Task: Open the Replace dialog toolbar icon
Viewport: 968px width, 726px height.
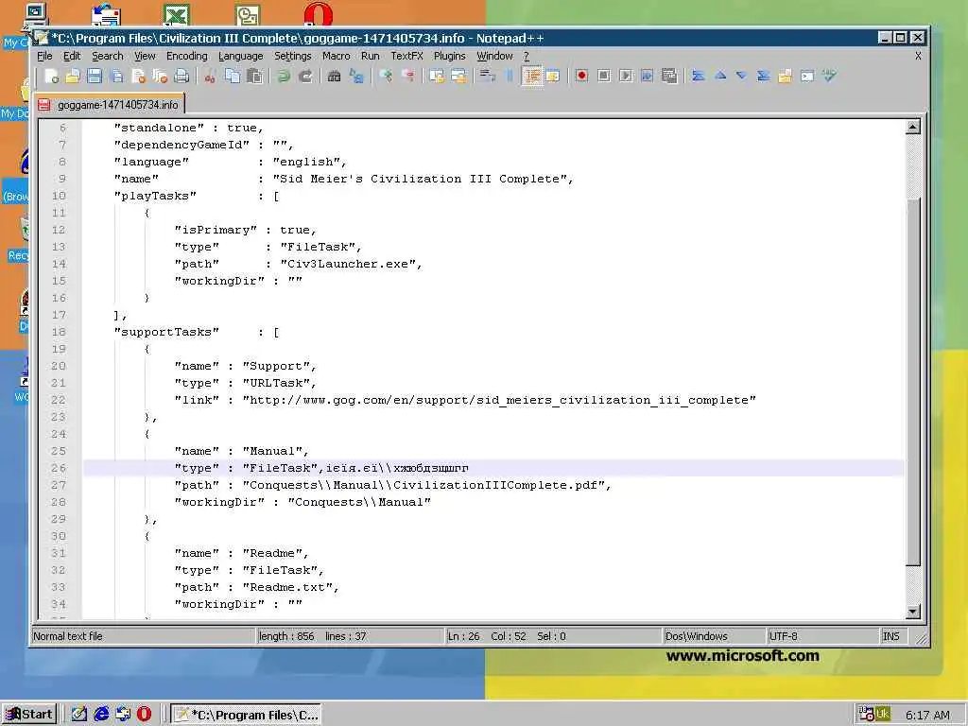Action: [356, 76]
